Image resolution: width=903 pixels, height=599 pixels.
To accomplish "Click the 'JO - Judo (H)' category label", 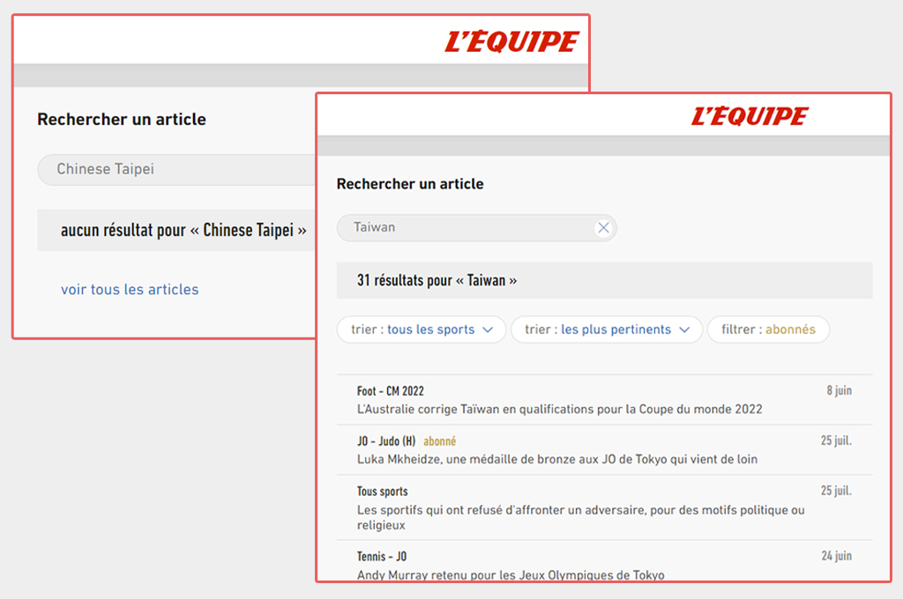I will click(385, 440).
